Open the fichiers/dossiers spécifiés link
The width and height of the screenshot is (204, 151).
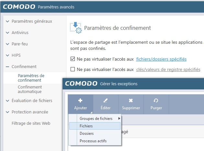(161, 59)
